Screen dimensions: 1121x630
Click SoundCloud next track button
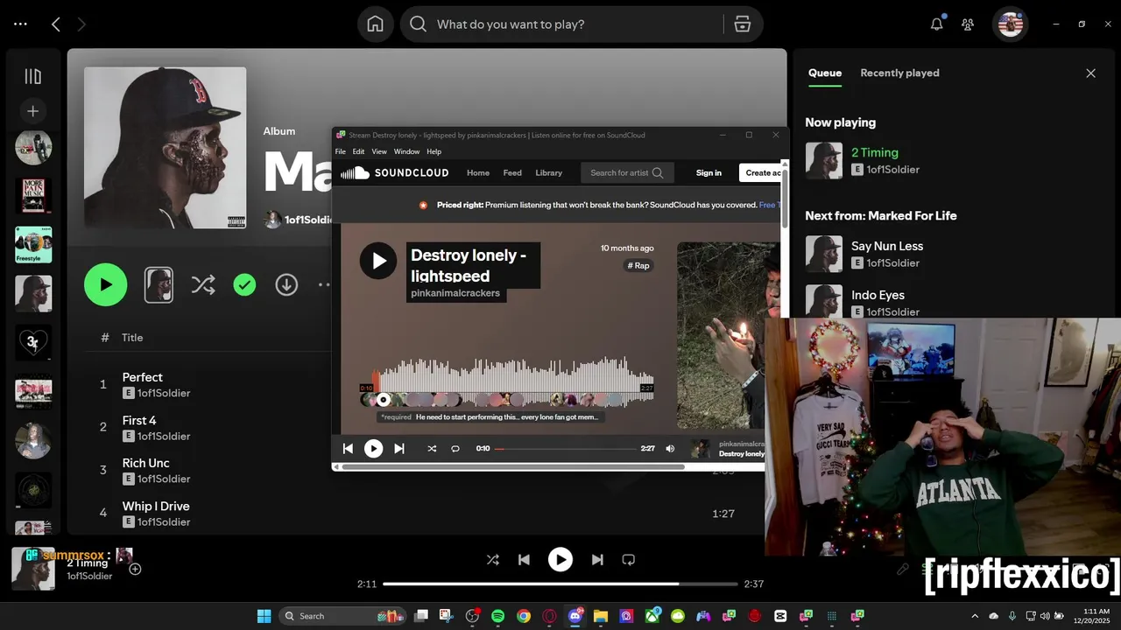click(x=398, y=449)
